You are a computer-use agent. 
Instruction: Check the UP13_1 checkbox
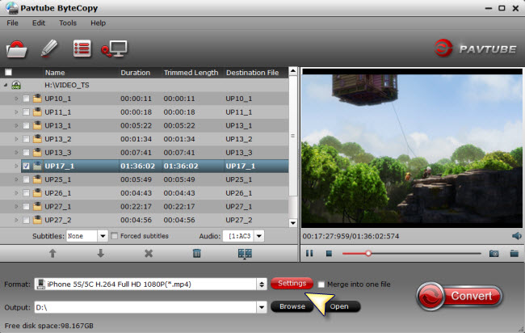[x=26, y=125]
